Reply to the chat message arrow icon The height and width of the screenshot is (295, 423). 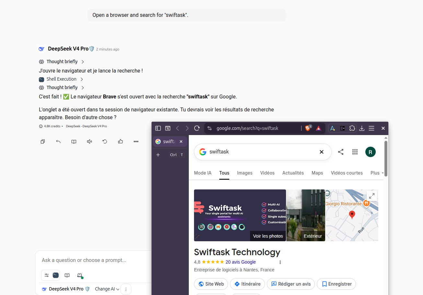pyautogui.click(x=58, y=142)
